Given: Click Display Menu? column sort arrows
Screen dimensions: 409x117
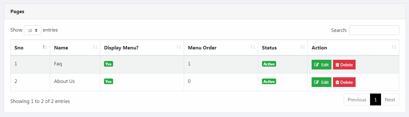Looking at the screenshot, I should tap(179, 47).
